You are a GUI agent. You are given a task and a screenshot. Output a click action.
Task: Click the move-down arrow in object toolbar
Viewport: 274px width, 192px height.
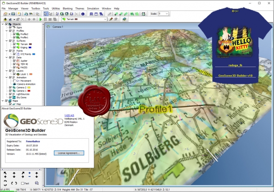point(34,19)
